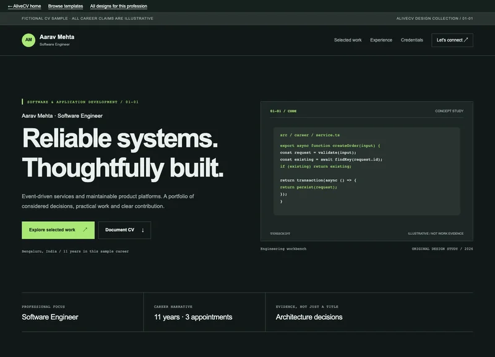Click the 'Bengaluru, India / 11 years' line

pyautogui.click(x=75, y=252)
